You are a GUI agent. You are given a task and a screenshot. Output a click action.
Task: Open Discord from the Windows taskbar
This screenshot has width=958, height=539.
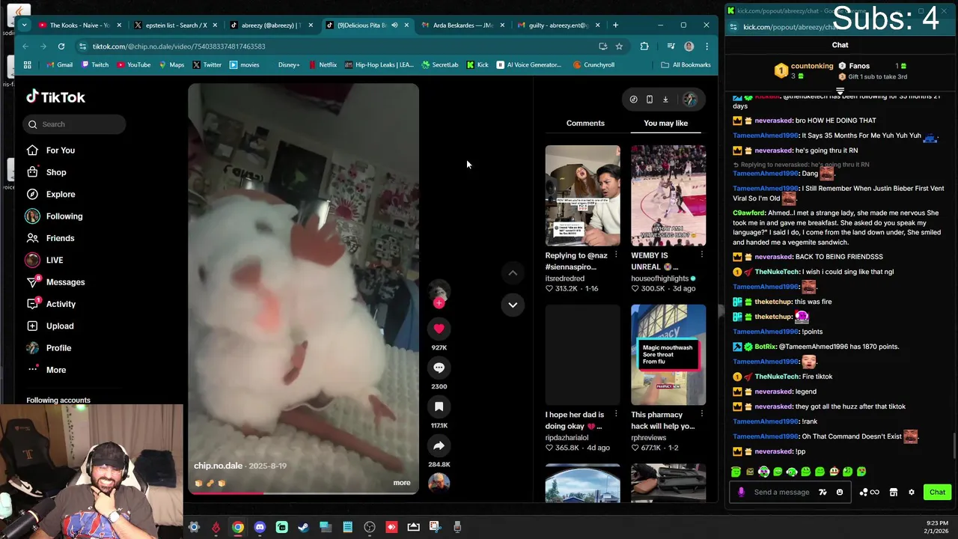click(260, 527)
